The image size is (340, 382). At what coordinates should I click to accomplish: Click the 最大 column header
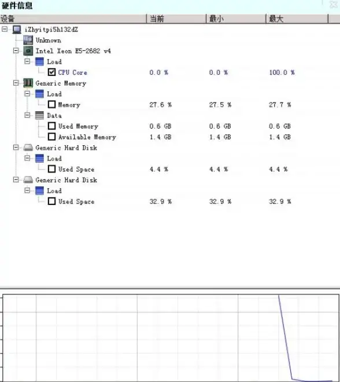coord(297,19)
